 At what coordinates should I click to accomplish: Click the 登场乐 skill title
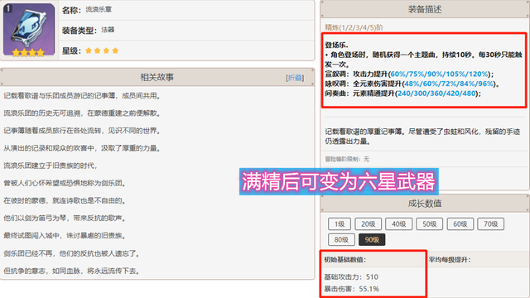336,45
